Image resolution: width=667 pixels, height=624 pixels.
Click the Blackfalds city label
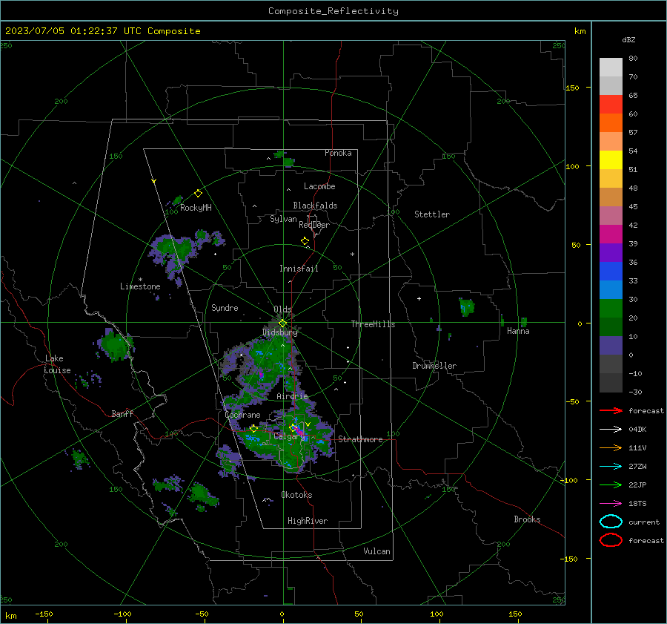click(315, 206)
